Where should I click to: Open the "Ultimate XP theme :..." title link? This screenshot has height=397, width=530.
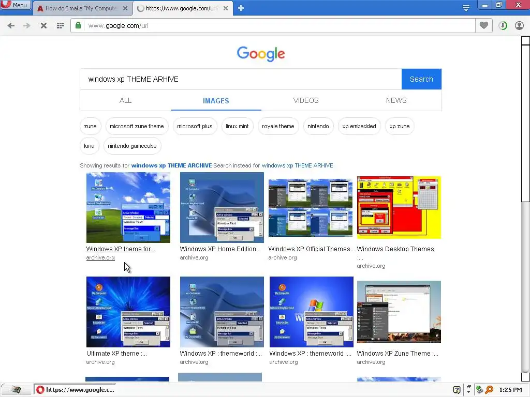tap(116, 354)
